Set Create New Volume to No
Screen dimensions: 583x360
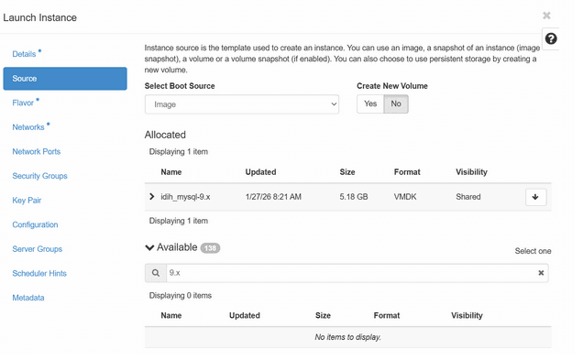[396, 104]
